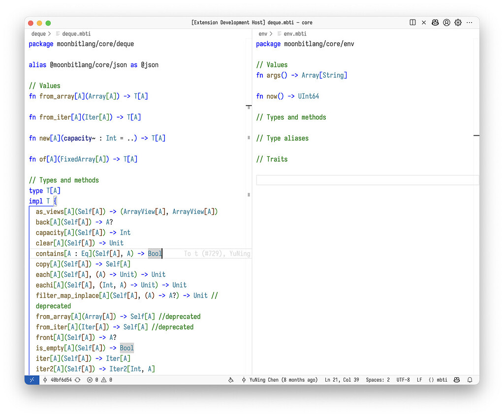The height and width of the screenshot is (417, 504).
Task: Click the more actions ellipsis in title bar
Action: (470, 23)
